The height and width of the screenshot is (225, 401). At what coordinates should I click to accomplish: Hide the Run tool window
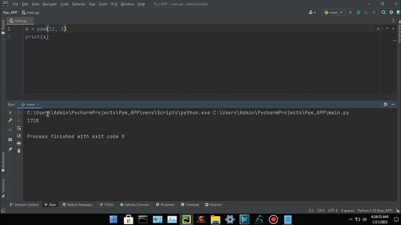point(393,104)
